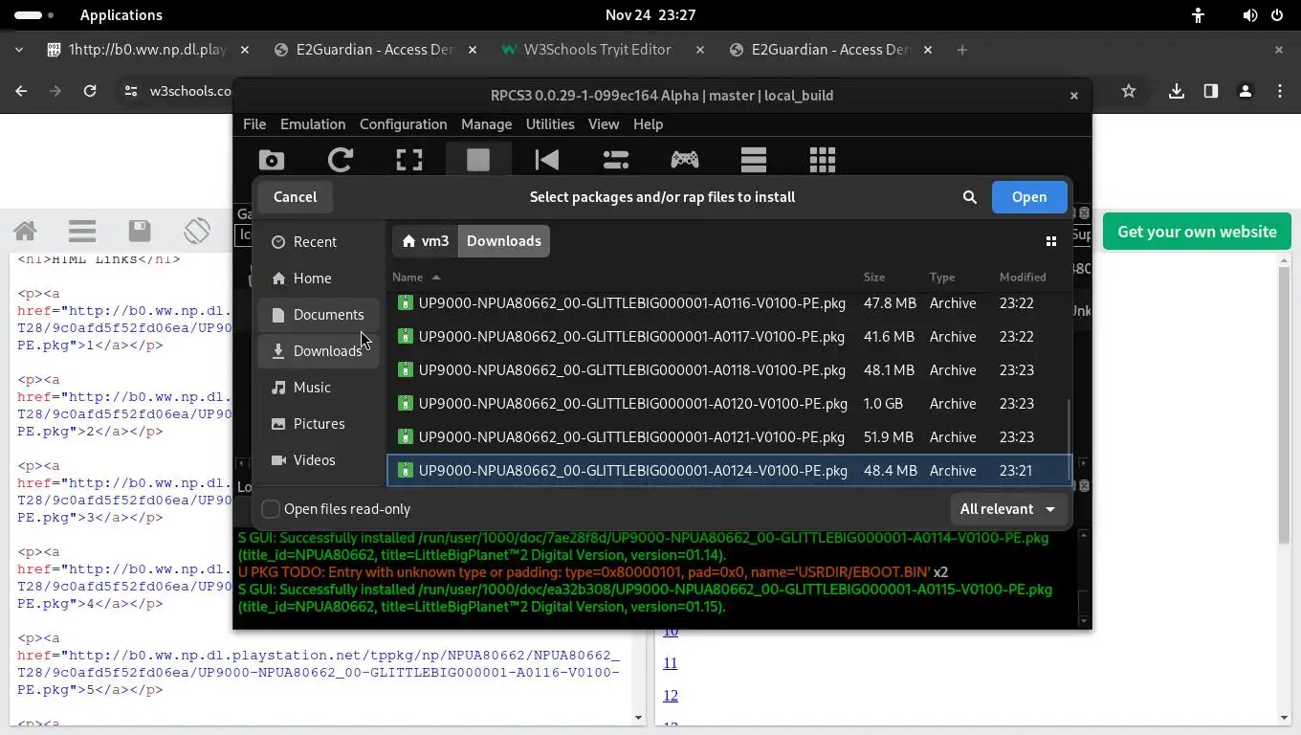1301x735 pixels.
Task: Click the browser bookmark star icon
Action: [x=1129, y=91]
